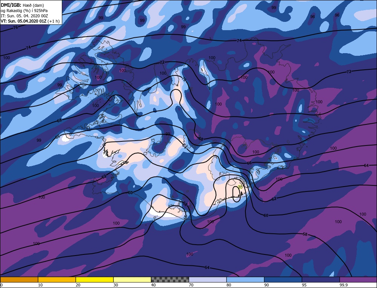
Task: Click the orange 10–20 legend swatch
Action: pos(57,279)
